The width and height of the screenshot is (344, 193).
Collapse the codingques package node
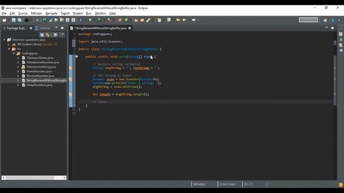click(13, 54)
